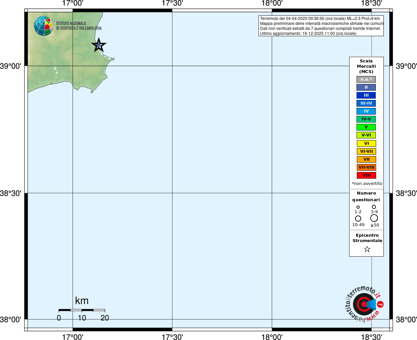Pick the intensity II legend swatch
The height and width of the screenshot is (340, 417).
366,87
